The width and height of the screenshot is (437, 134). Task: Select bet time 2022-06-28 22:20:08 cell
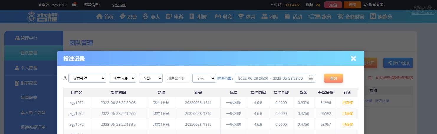(x=118, y=103)
